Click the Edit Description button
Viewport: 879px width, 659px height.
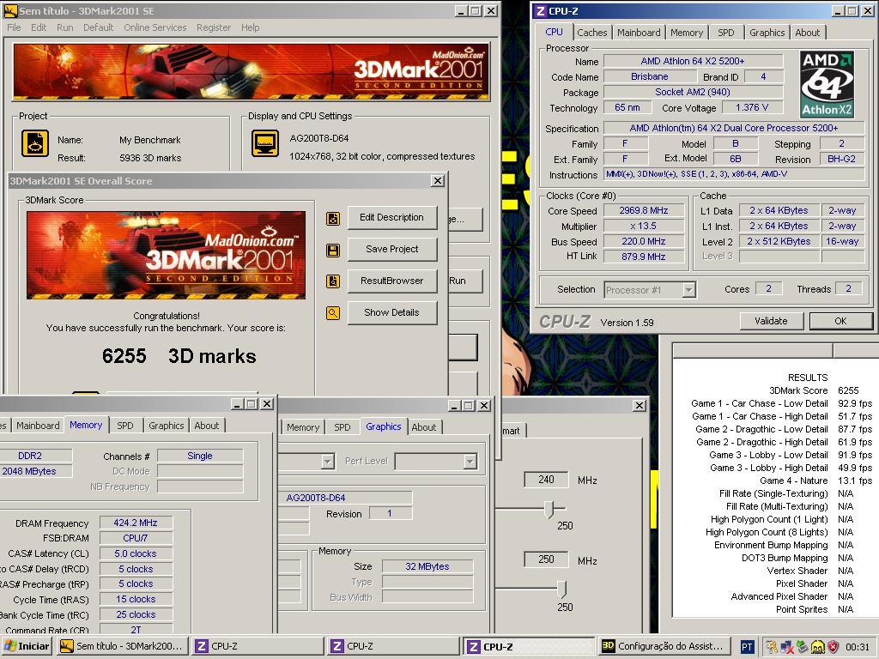point(391,217)
